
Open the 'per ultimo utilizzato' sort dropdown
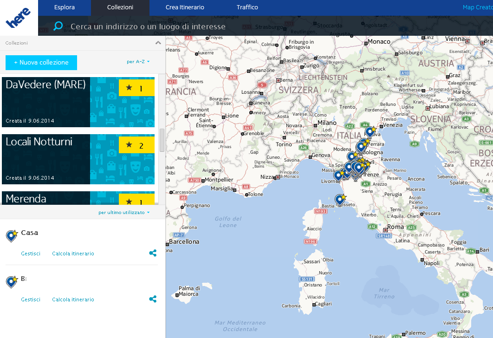point(124,213)
